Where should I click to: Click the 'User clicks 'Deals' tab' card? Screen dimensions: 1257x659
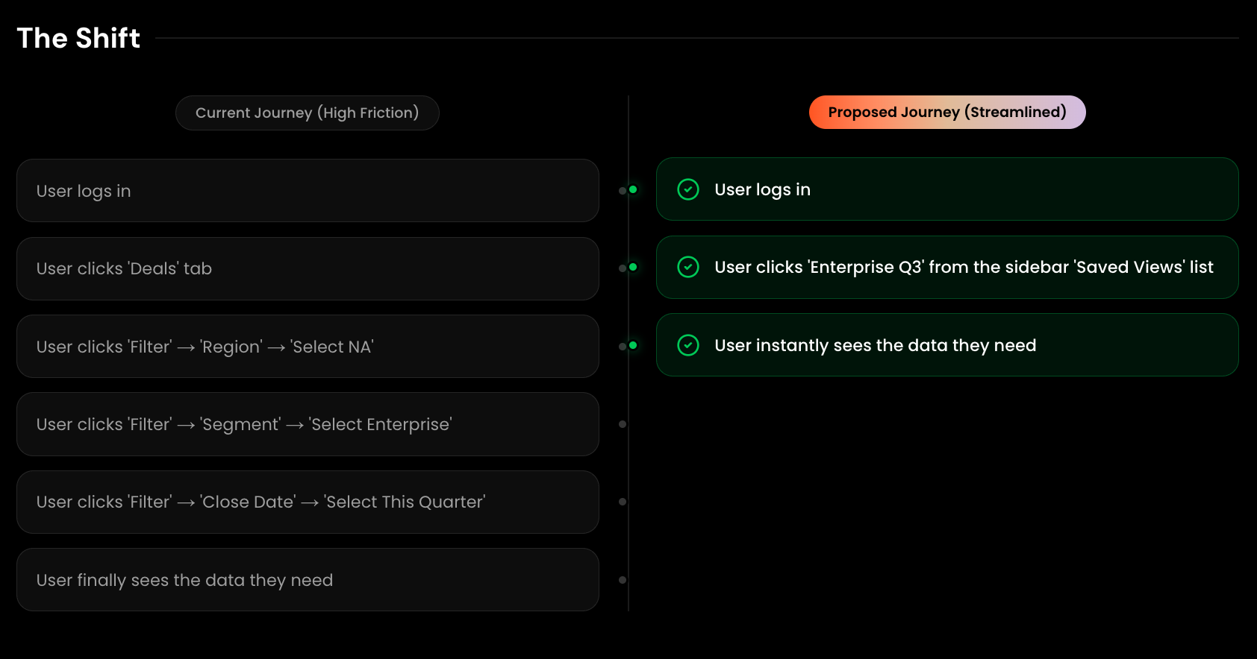[308, 268]
